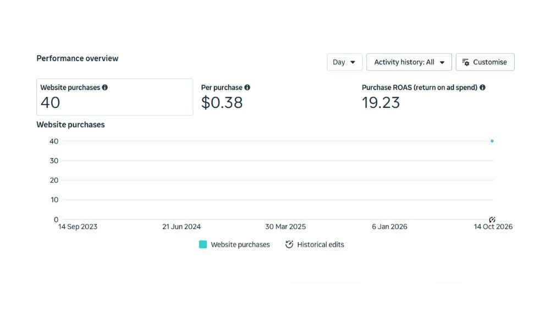This screenshot has height=330, width=550.
Task: Click the teal data point on the chart
Action: pos(492,141)
